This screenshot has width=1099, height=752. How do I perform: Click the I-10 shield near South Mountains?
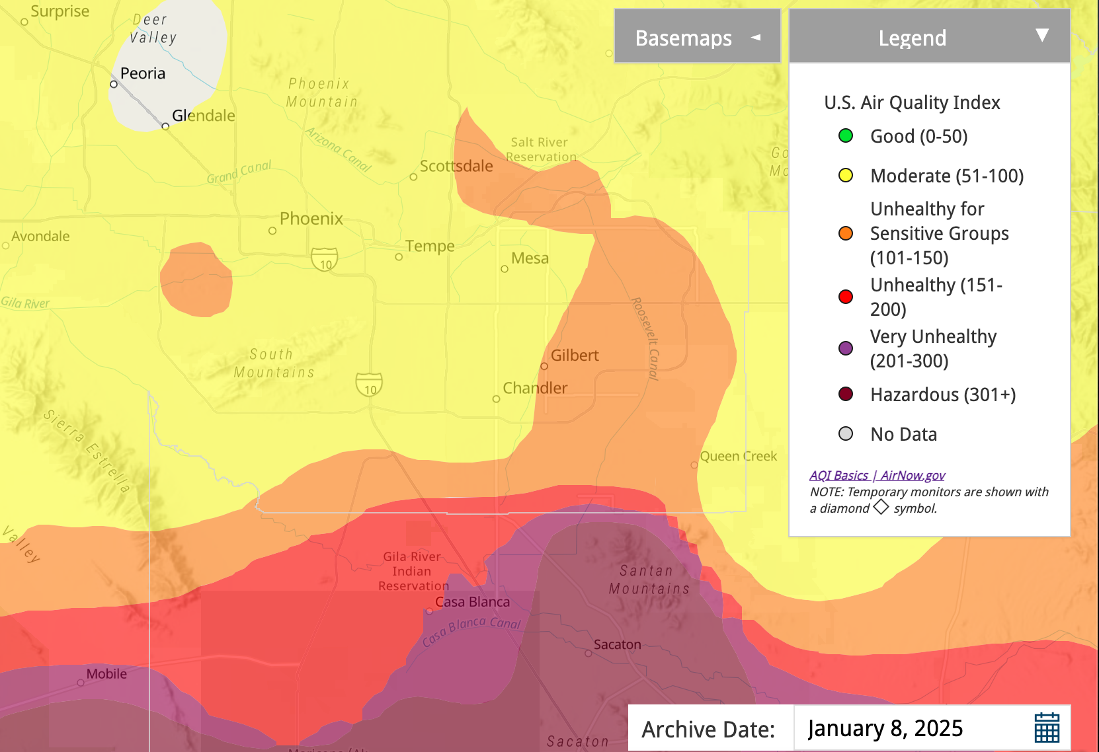[x=369, y=385]
